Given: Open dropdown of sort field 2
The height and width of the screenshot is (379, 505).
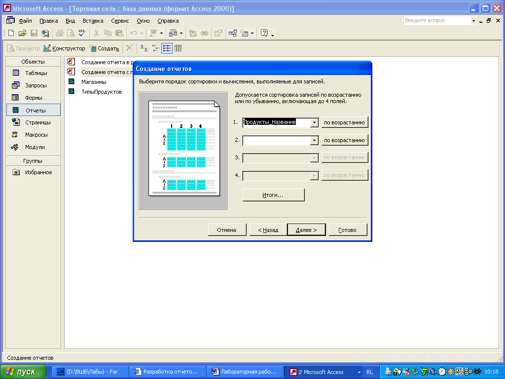Looking at the screenshot, I should coord(314,141).
